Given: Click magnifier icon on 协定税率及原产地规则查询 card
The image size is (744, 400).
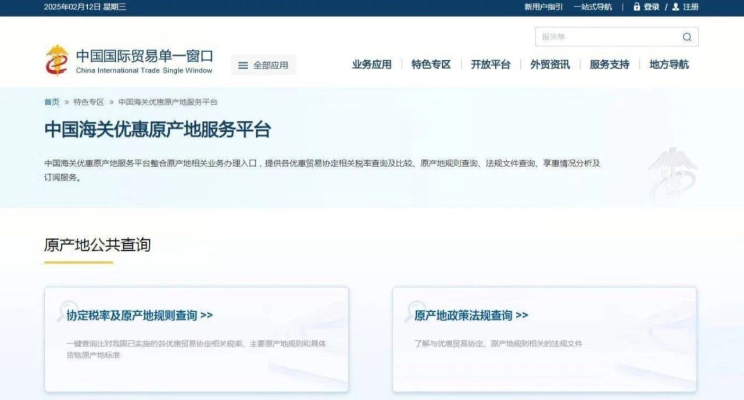Looking at the screenshot, I should point(67,311).
